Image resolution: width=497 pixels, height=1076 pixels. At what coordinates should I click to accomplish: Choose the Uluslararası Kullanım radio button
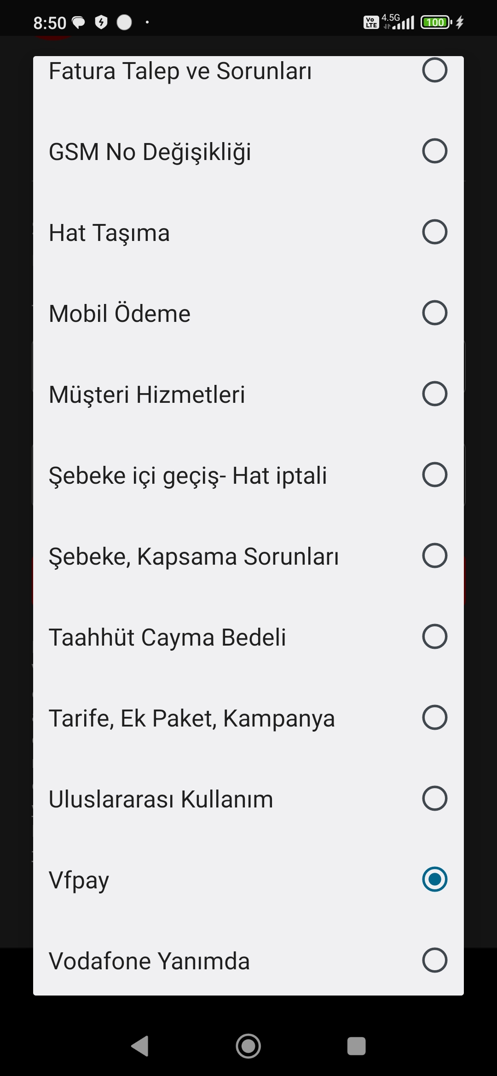[434, 798]
